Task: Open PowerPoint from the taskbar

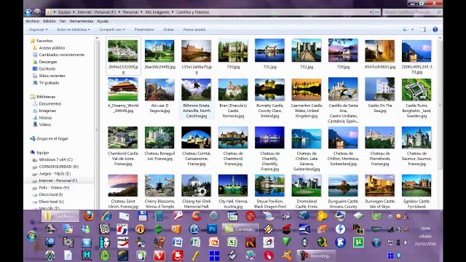Action: [213, 242]
